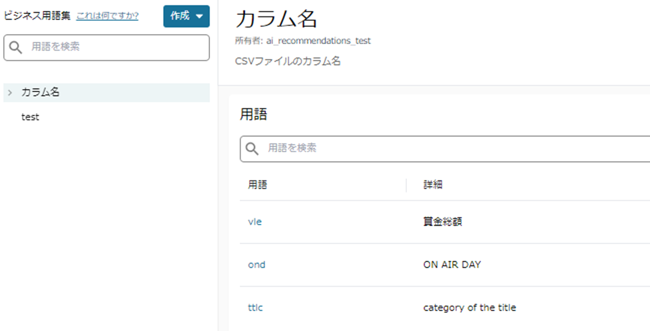Click the category of the title cell
The image size is (650, 331).
coord(470,308)
